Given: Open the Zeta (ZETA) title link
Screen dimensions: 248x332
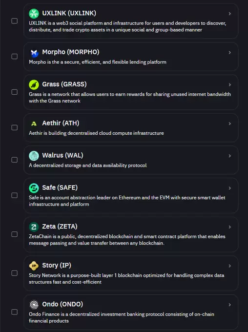Looking at the screenshot, I should 60,227.
